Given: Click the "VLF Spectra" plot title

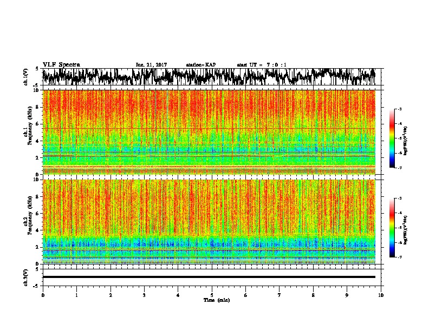Looking at the screenshot, I should pos(61,65).
